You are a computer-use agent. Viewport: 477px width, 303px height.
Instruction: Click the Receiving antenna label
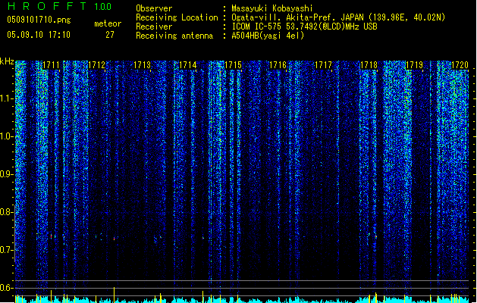click(174, 36)
